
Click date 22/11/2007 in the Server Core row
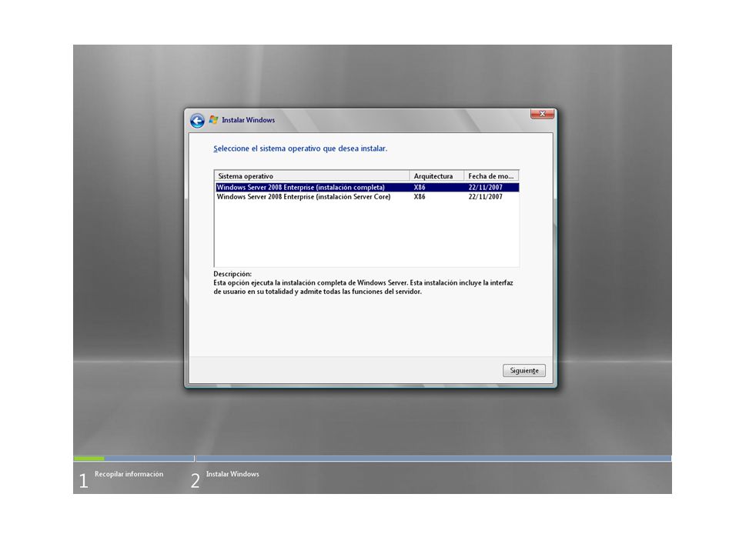[486, 197]
